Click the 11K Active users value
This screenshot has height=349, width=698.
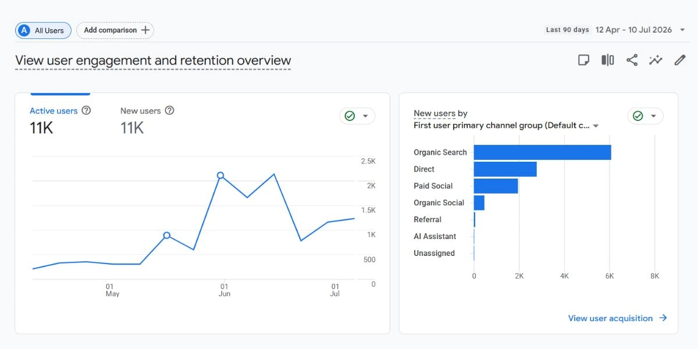(41, 129)
